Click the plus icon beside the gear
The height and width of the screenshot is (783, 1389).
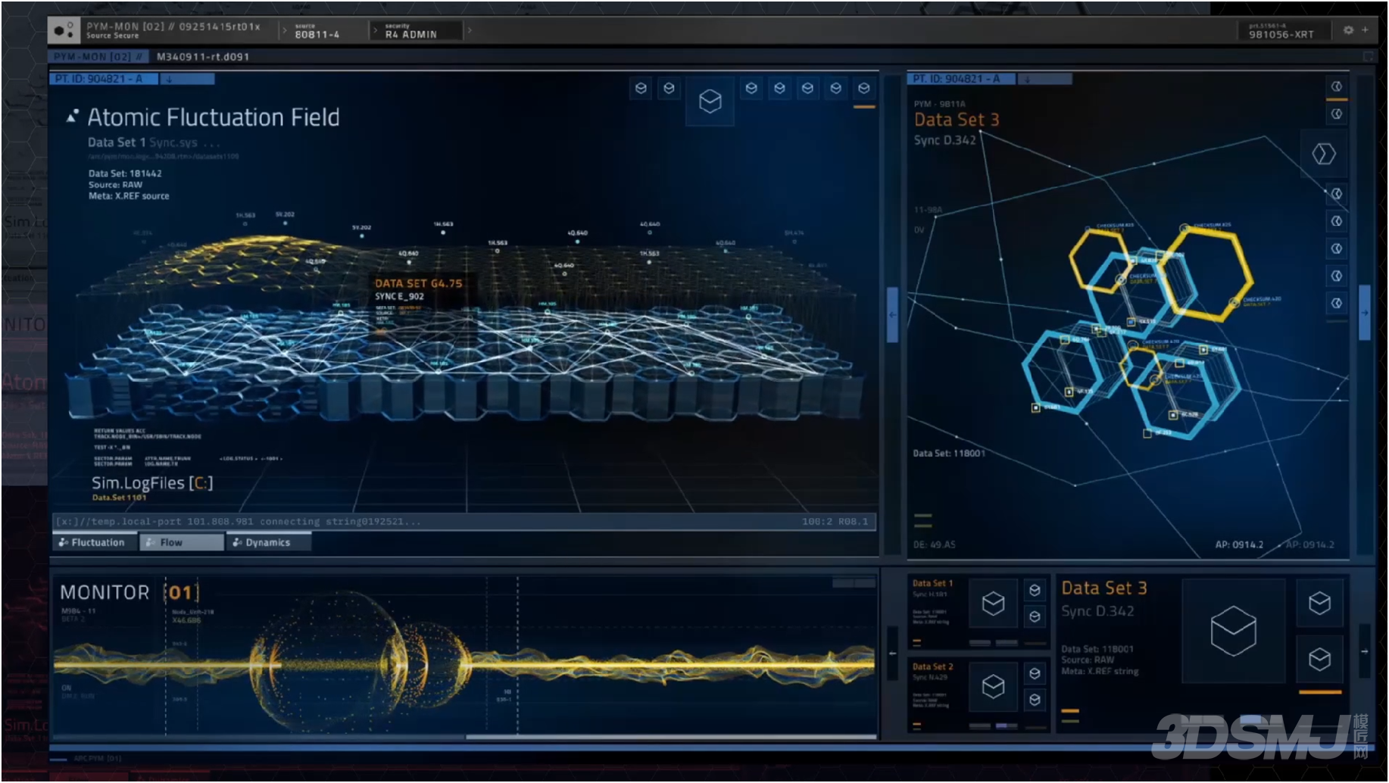[x=1365, y=30]
